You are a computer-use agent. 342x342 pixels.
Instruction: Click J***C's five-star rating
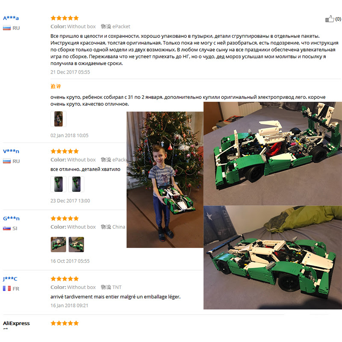pos(65,279)
